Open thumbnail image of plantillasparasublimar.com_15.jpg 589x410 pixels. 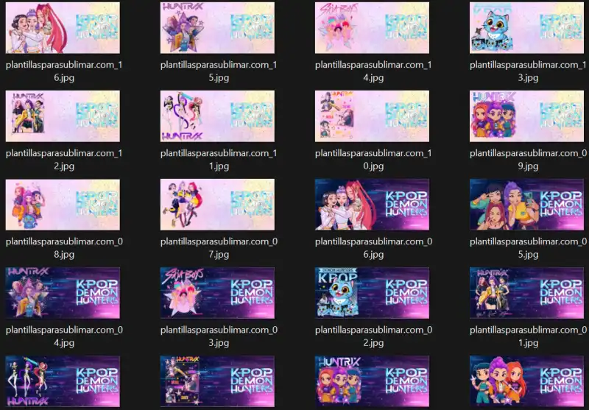tap(217, 28)
